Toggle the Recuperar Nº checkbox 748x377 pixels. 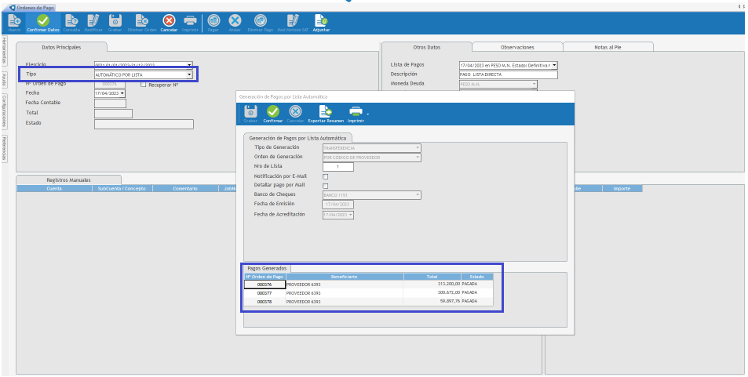click(144, 85)
